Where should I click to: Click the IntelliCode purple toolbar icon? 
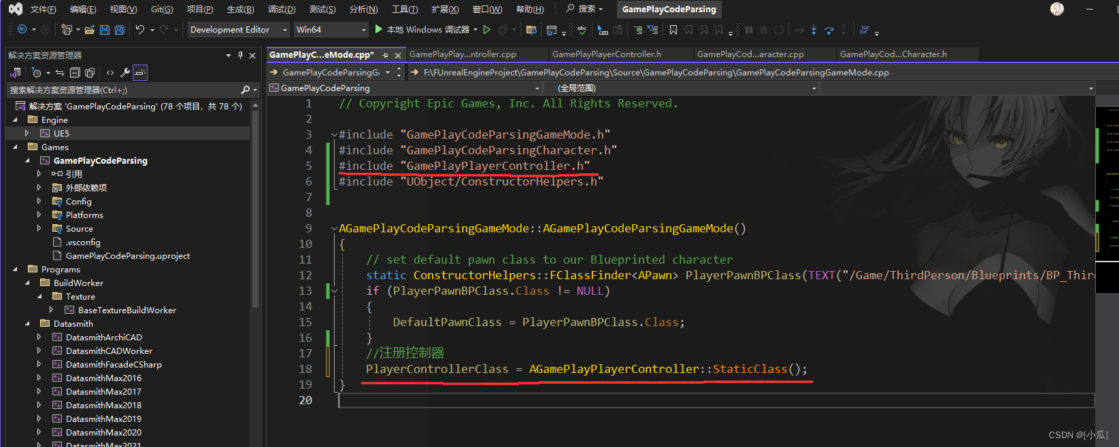point(864,30)
